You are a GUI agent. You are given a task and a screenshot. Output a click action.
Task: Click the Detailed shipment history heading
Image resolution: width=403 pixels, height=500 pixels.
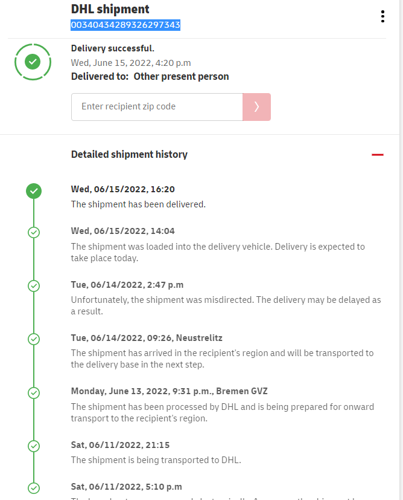click(x=129, y=154)
